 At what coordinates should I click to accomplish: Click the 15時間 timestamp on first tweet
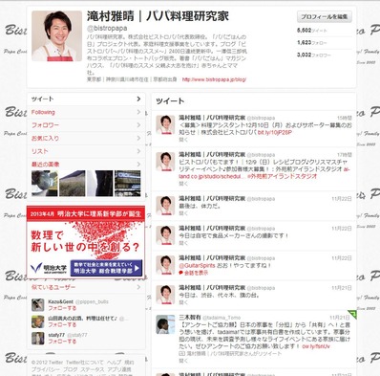[345, 118]
